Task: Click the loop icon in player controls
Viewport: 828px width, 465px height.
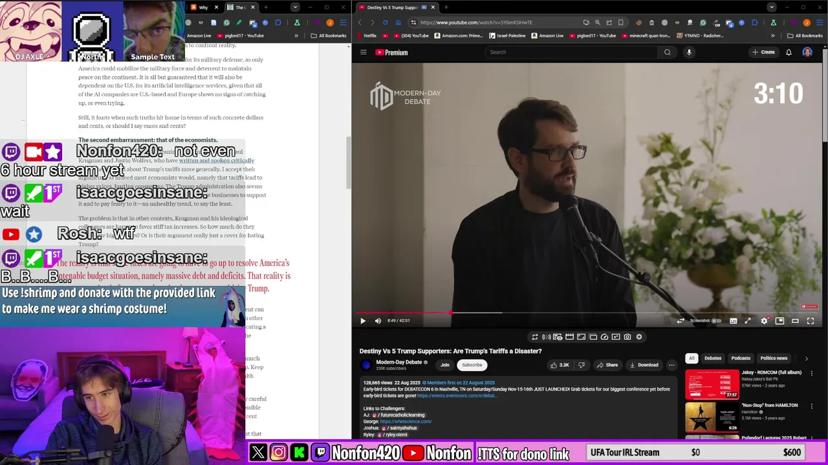Action: (681, 321)
